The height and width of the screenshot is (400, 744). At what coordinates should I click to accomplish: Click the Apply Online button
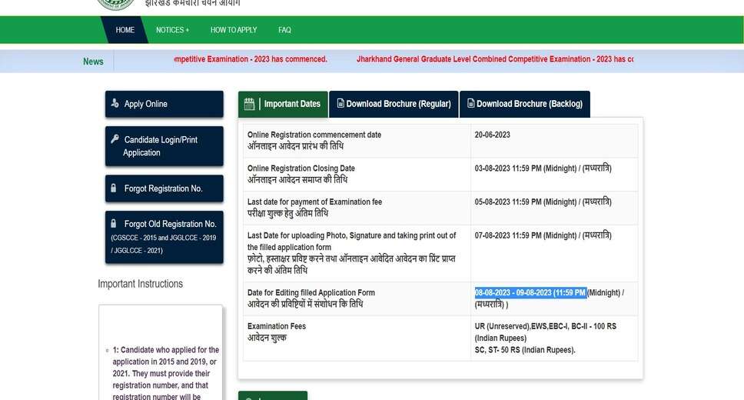[x=164, y=104]
